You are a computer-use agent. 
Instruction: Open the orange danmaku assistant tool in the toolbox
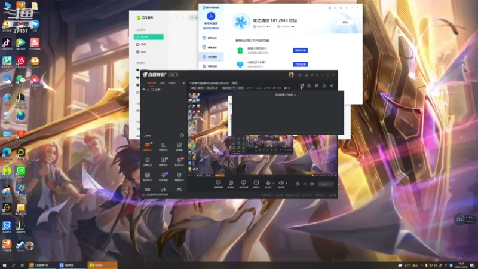(x=148, y=146)
